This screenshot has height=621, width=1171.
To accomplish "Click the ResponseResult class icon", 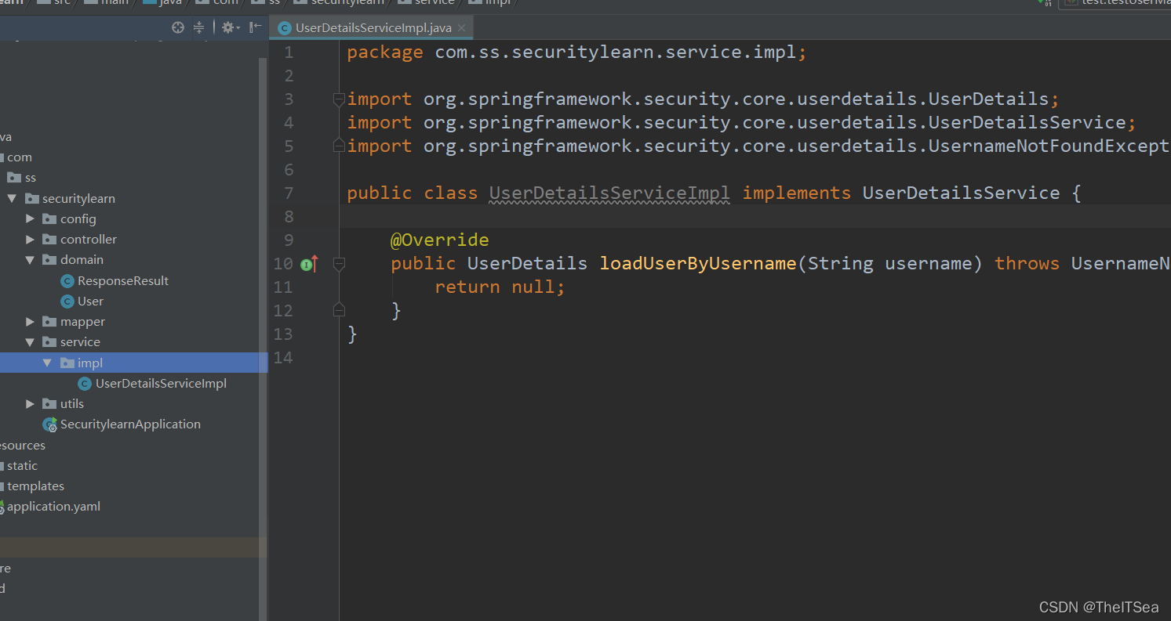I will click(67, 281).
